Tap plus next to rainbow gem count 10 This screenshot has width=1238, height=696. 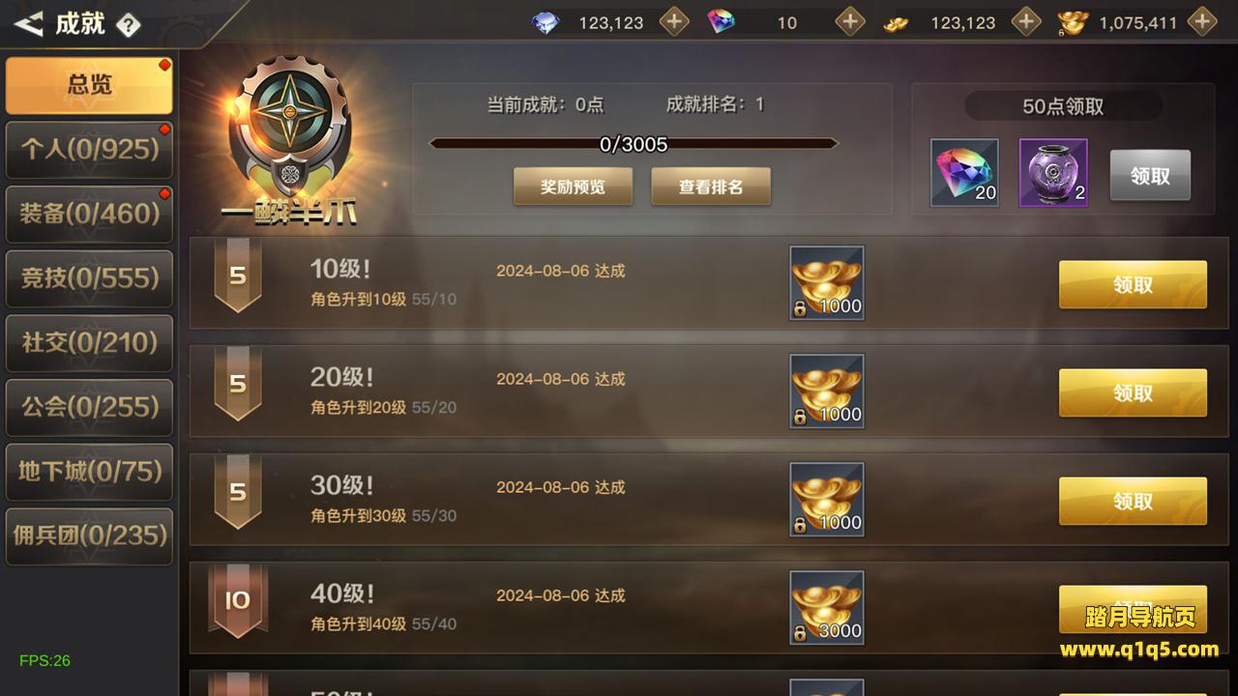pyautogui.click(x=850, y=21)
